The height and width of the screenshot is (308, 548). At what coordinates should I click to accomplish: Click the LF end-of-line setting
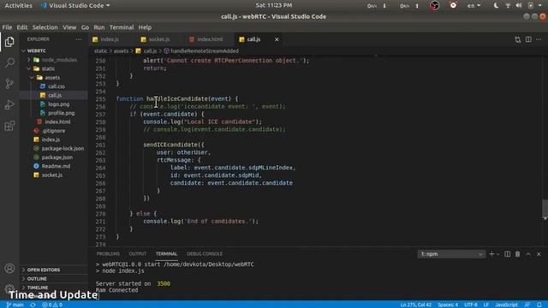(x=486, y=305)
